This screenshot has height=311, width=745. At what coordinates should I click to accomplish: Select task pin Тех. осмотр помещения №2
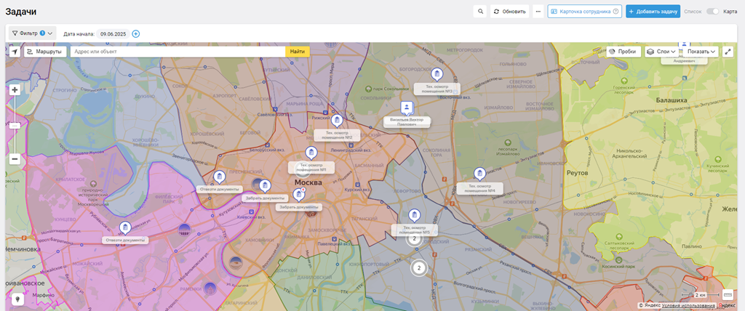coord(337,121)
